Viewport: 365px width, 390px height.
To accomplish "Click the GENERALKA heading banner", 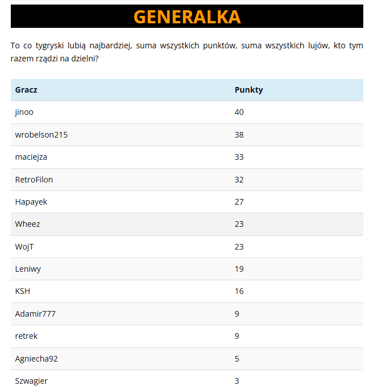I will 187,17.
